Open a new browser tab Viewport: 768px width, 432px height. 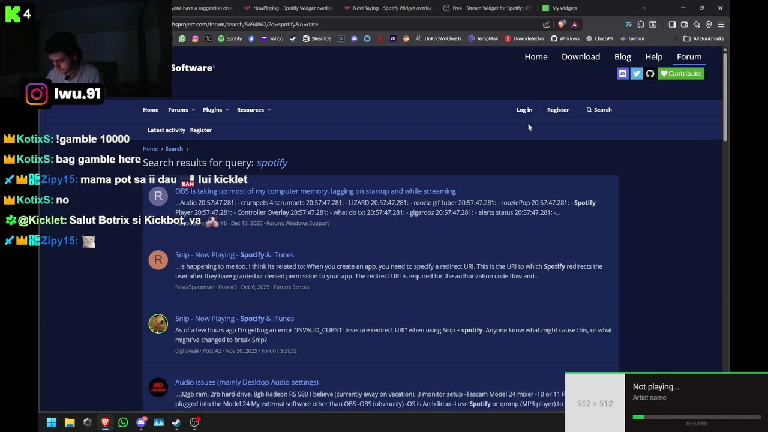click(644, 8)
